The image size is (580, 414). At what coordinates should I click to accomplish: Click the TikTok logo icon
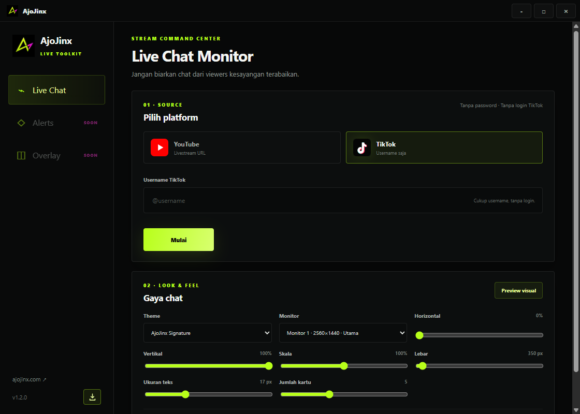(362, 147)
